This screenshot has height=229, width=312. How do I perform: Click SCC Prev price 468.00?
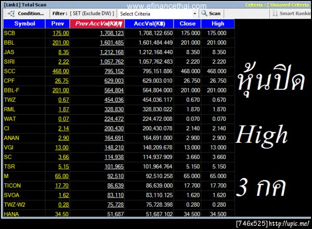click(x=61, y=71)
